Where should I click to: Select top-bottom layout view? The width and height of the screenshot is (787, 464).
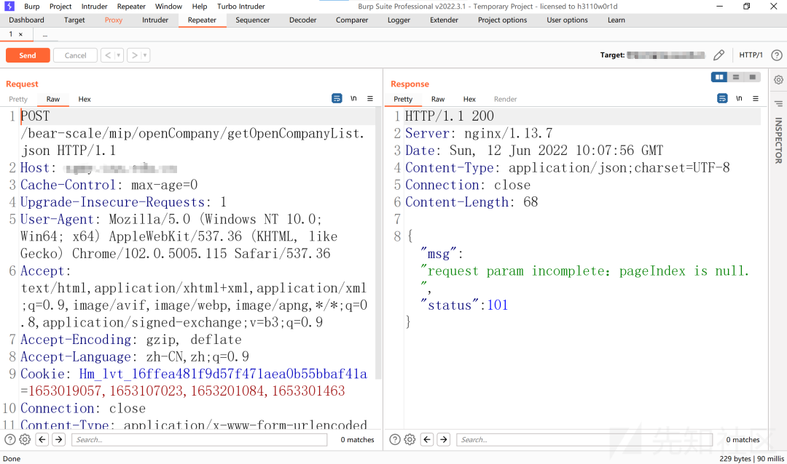click(x=736, y=77)
